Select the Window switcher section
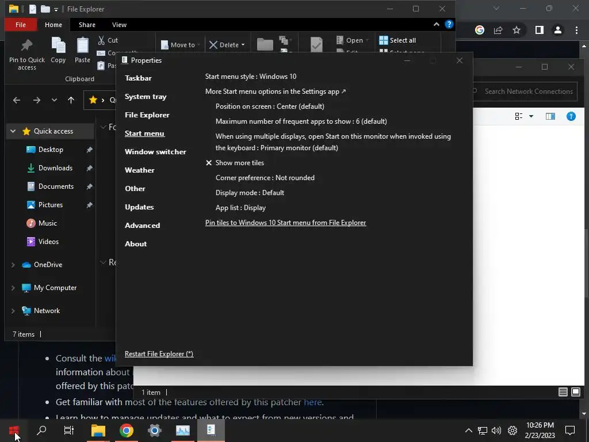The width and height of the screenshot is (589, 442). 155,152
